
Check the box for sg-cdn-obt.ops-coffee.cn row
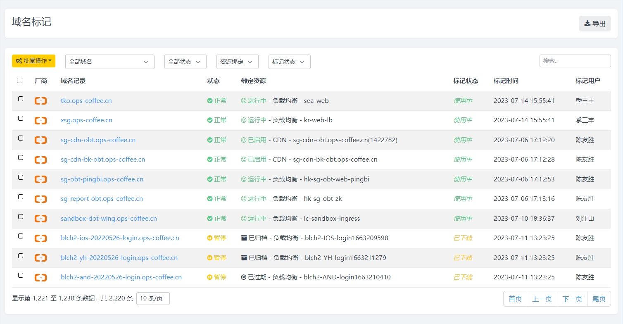pos(21,138)
